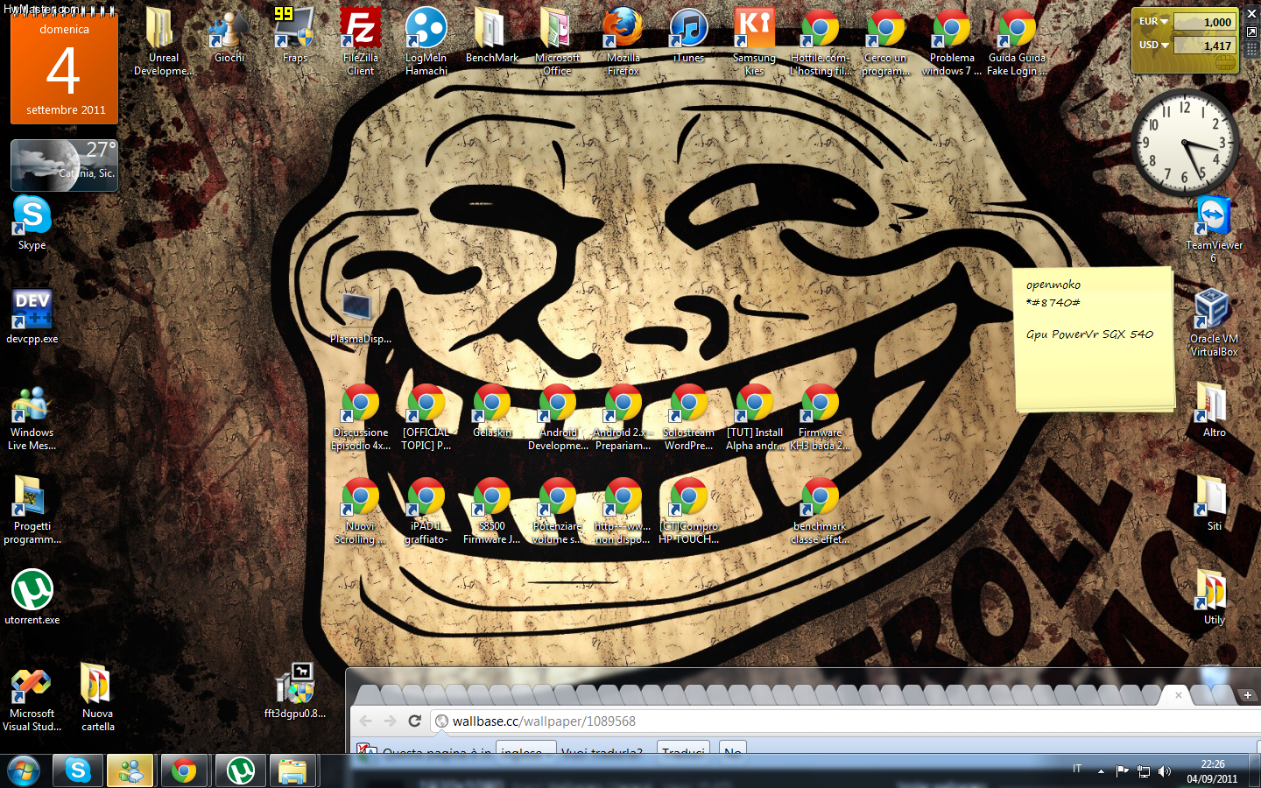Viewport: 1261px width, 788px height.
Task: Open iTunes desktop shortcut
Action: (688, 35)
